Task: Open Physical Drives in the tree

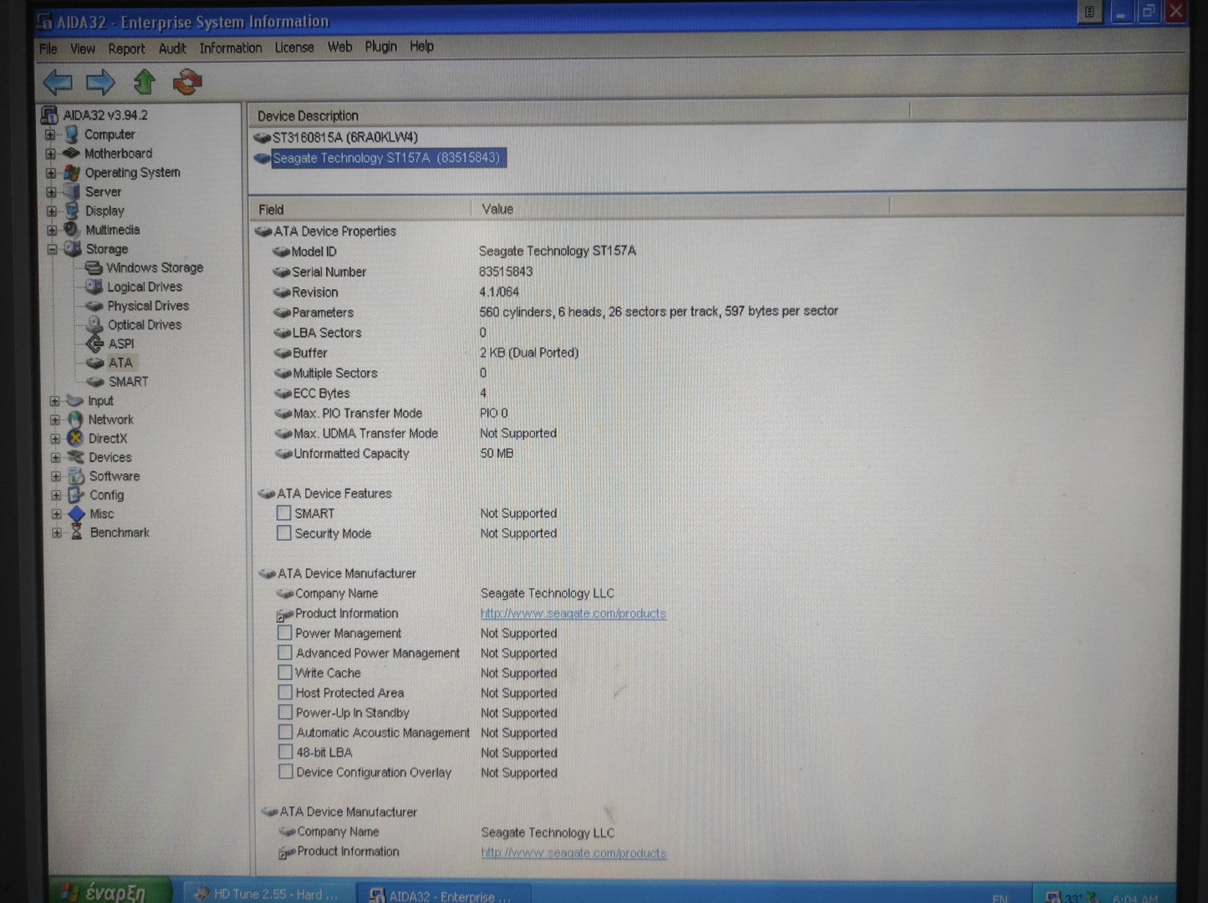Action: pos(147,306)
